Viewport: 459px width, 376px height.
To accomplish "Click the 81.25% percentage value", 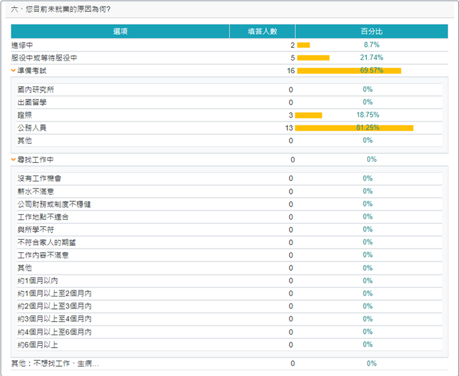I will [x=368, y=128].
